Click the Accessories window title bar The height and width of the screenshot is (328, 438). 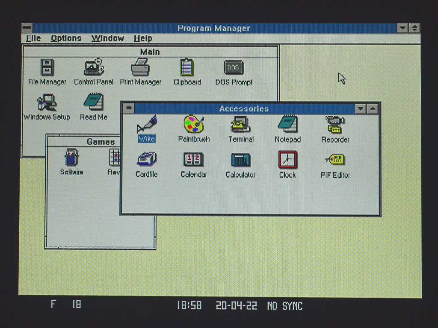coord(244,108)
